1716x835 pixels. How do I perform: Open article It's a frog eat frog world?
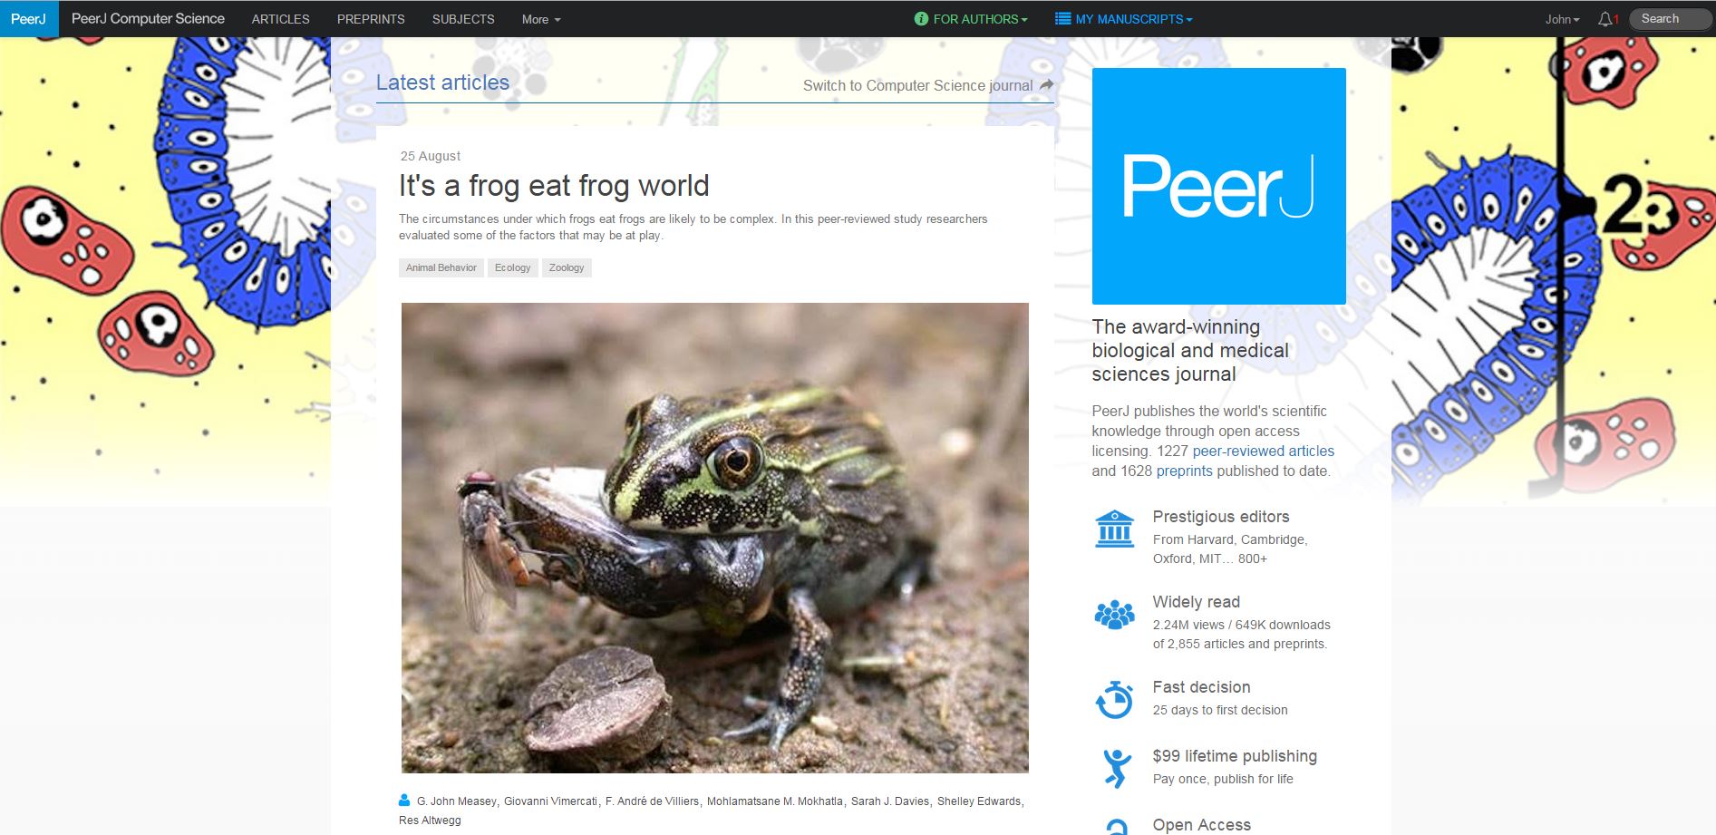[554, 186]
